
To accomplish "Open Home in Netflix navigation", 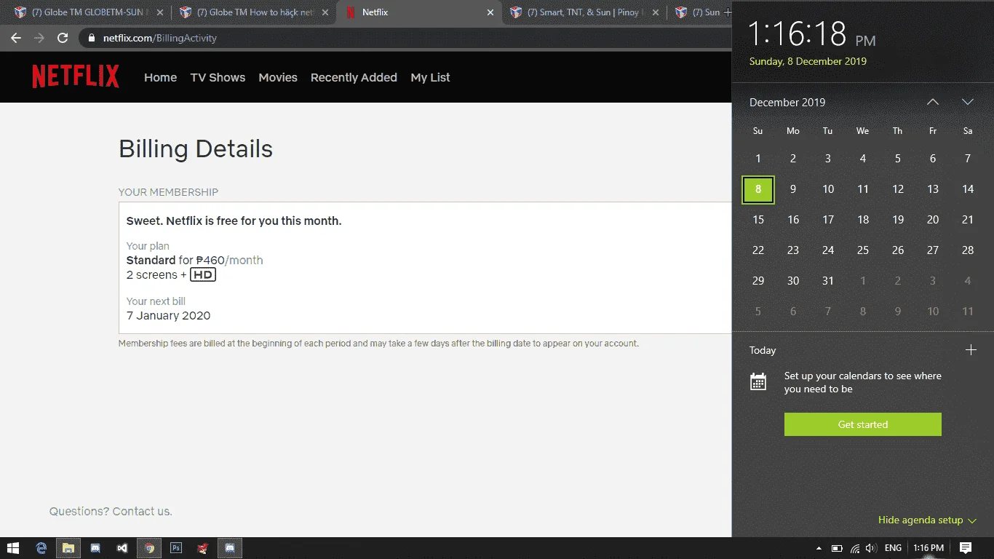I will pyautogui.click(x=160, y=77).
